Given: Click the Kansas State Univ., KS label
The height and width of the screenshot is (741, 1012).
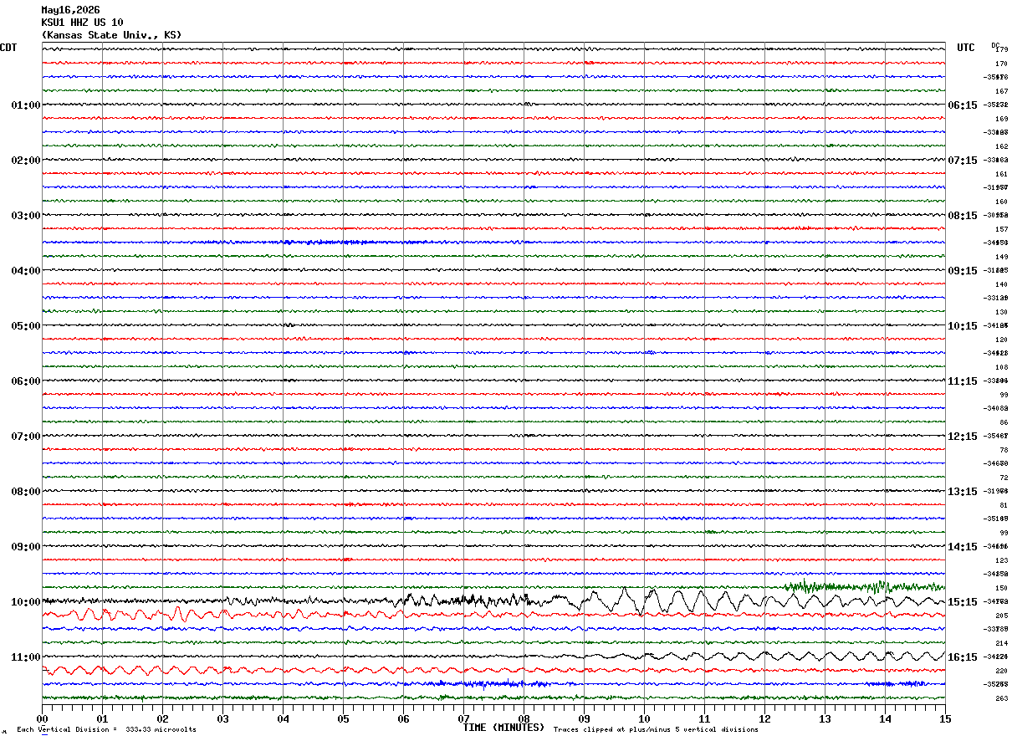Looking at the screenshot, I should (111, 35).
